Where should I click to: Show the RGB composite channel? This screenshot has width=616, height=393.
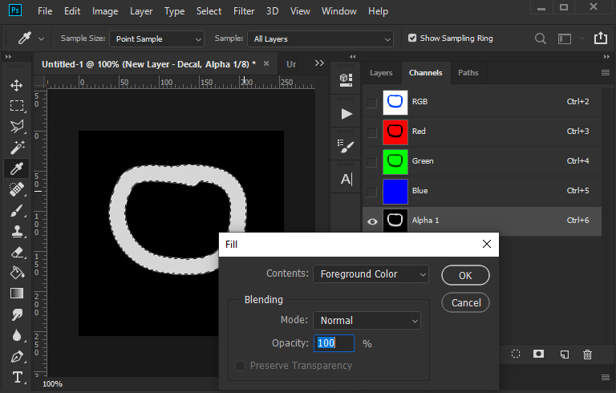click(x=371, y=103)
